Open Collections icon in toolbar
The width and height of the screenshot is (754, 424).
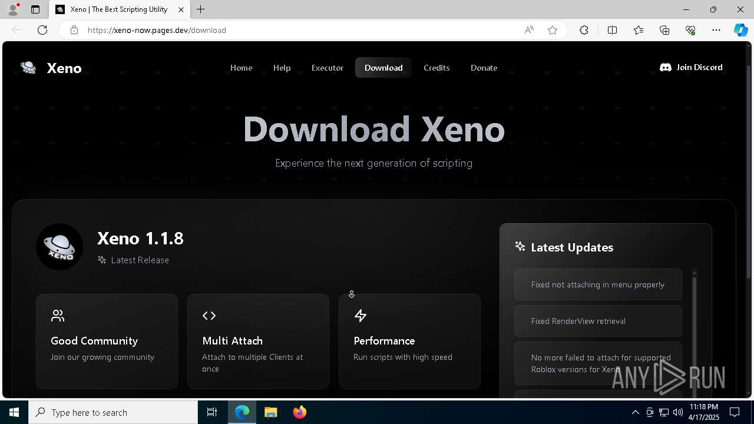(x=664, y=30)
